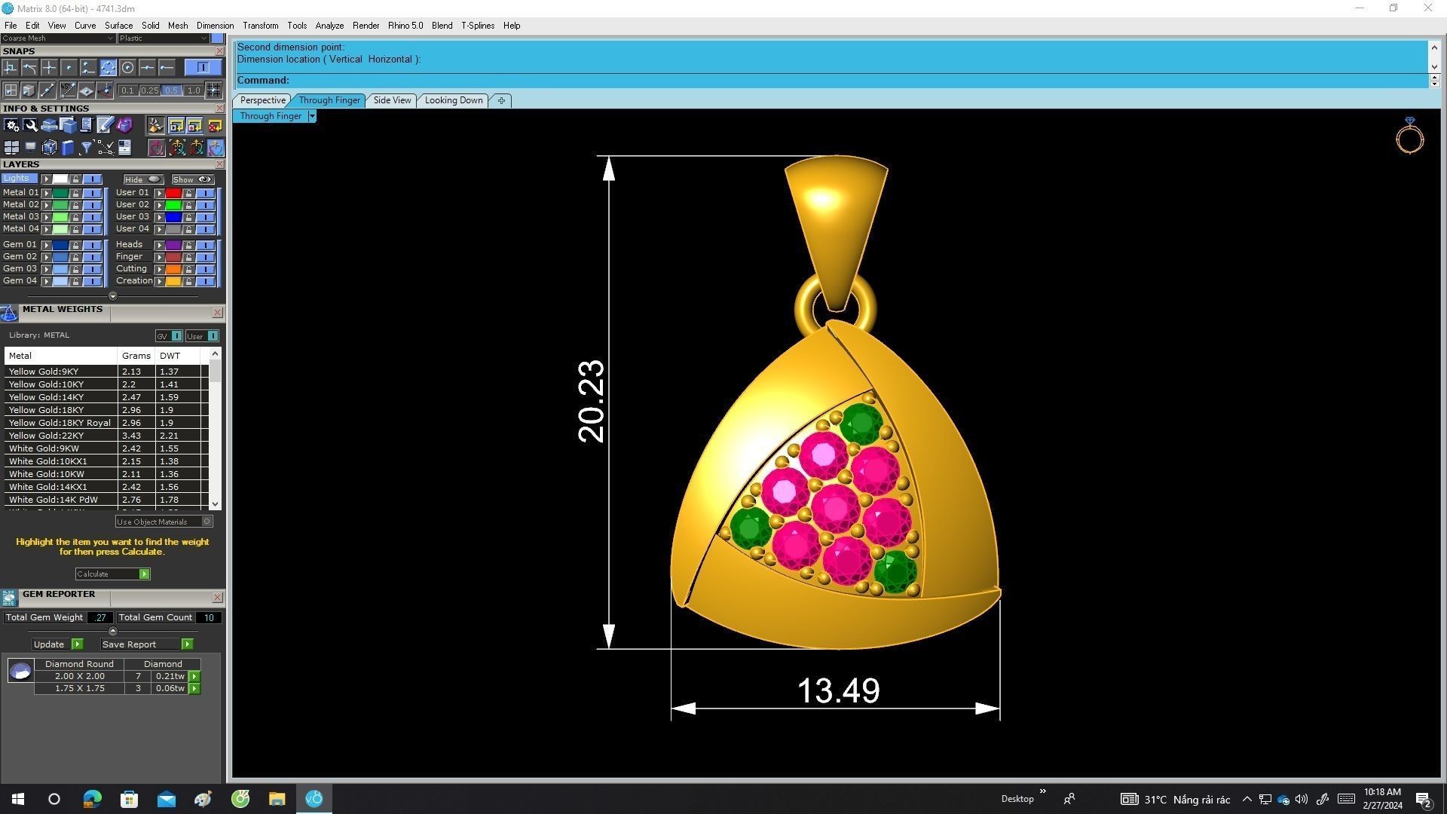This screenshot has width=1447, height=814.
Task: Toggle the Lights layer on/off switch
Action: point(92,179)
